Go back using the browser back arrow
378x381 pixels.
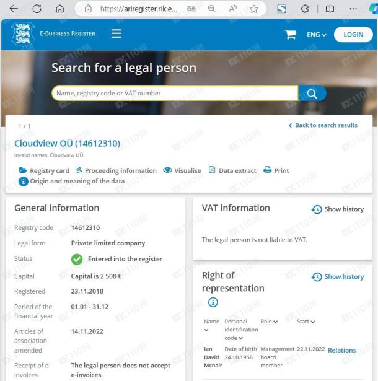point(14,9)
